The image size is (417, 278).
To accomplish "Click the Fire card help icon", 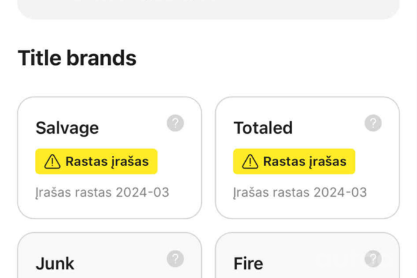I will (x=373, y=259).
